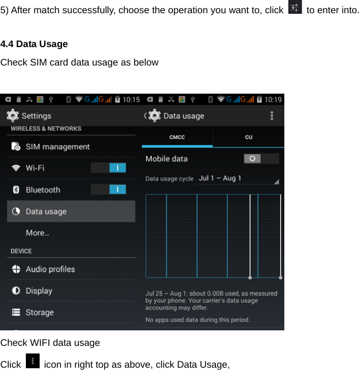Click the 'Check WIFI data usage' text

(50, 342)
